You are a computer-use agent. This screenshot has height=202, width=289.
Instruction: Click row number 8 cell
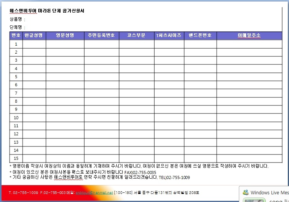coord(16,101)
